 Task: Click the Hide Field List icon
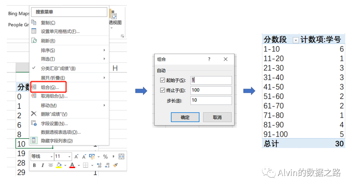click(34, 140)
